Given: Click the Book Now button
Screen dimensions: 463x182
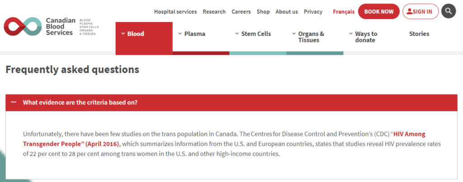Looking at the screenshot, I should [x=379, y=11].
